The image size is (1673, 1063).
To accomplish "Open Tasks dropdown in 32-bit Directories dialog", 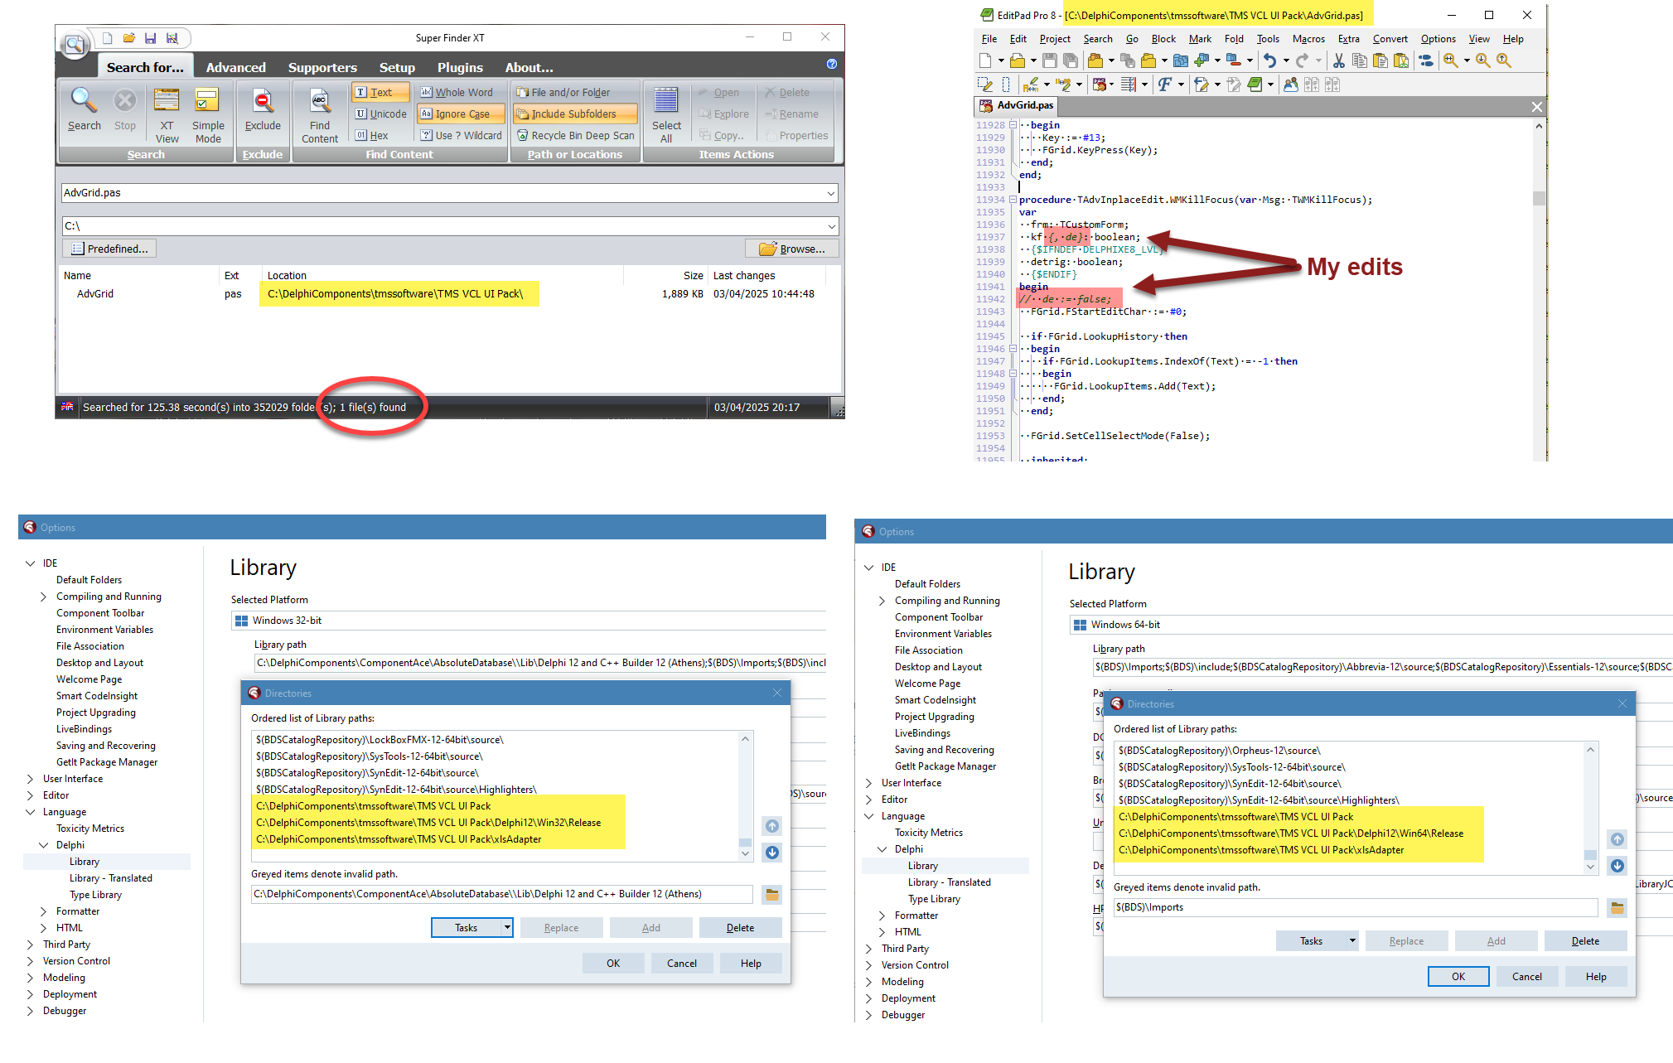I will point(506,928).
